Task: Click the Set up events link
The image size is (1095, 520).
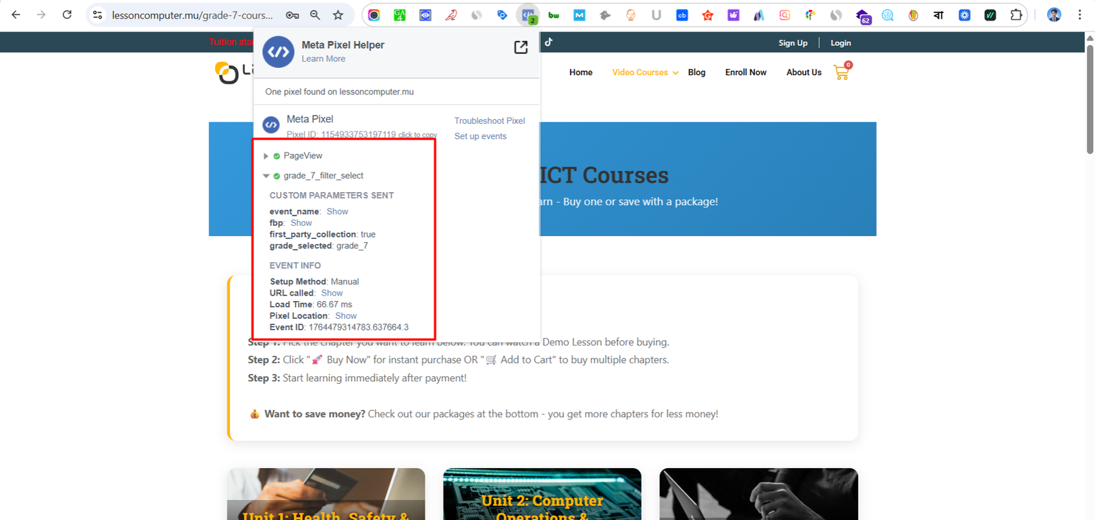Action: click(480, 136)
